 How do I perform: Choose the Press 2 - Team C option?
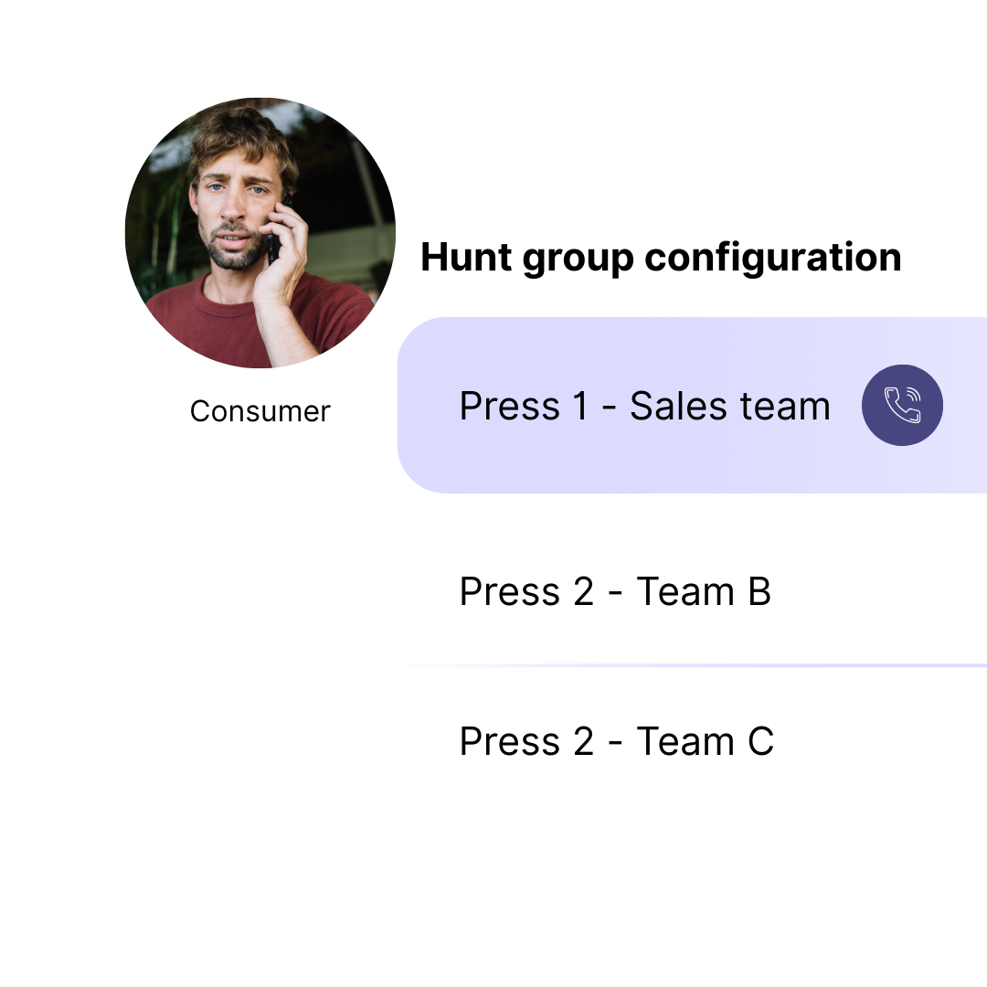(616, 741)
